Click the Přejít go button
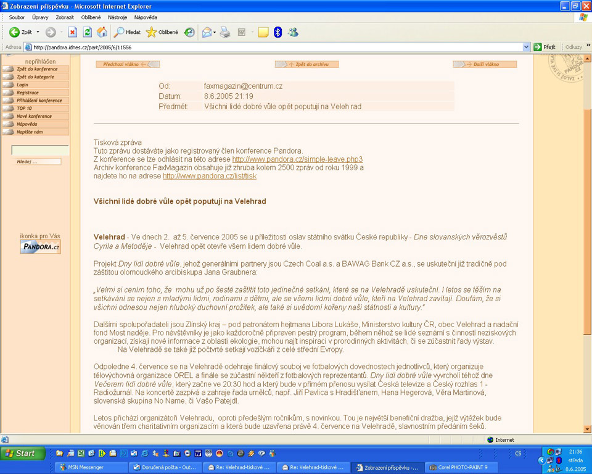This screenshot has width=592, height=474. click(545, 48)
